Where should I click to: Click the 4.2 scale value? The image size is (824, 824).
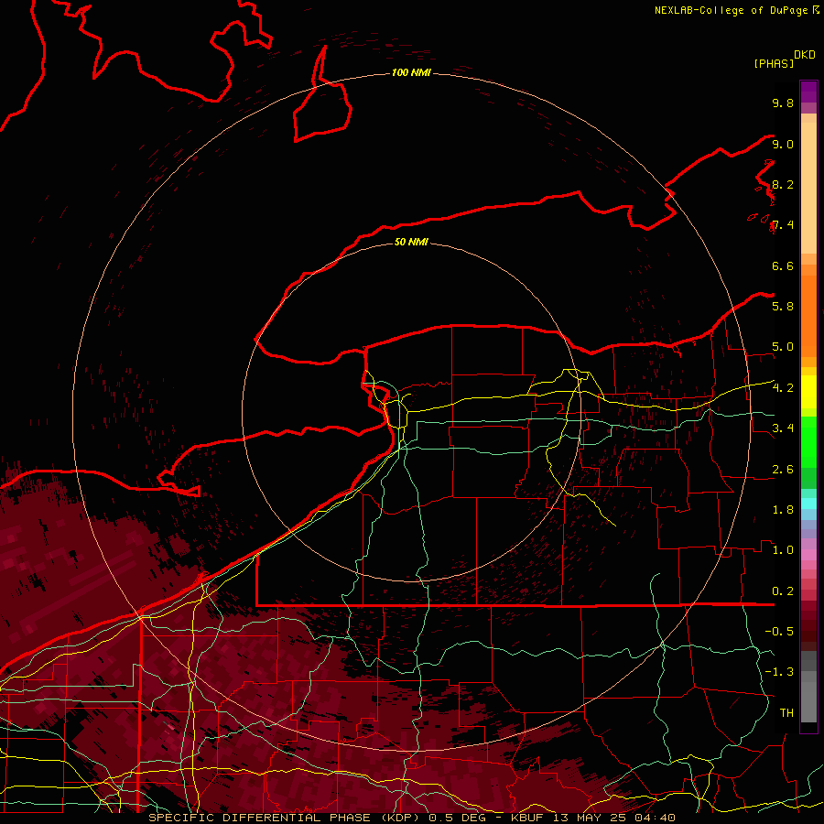tap(783, 388)
